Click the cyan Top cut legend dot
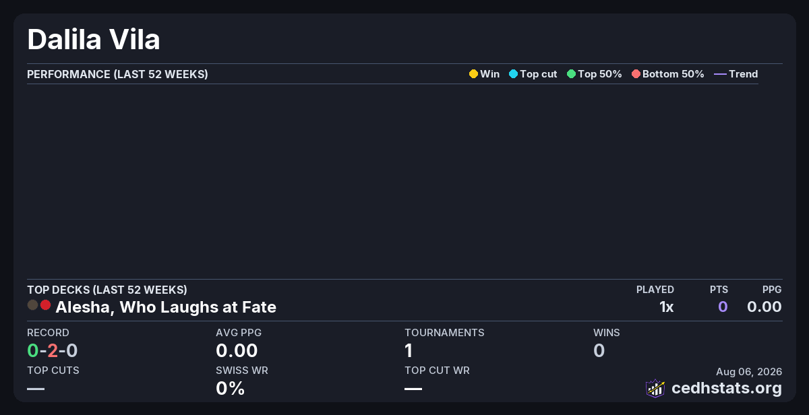The width and height of the screenshot is (809, 415). pyautogui.click(x=513, y=74)
